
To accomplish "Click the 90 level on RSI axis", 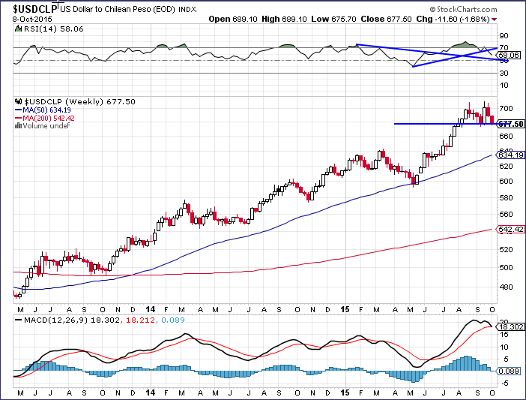I will click(x=504, y=35).
